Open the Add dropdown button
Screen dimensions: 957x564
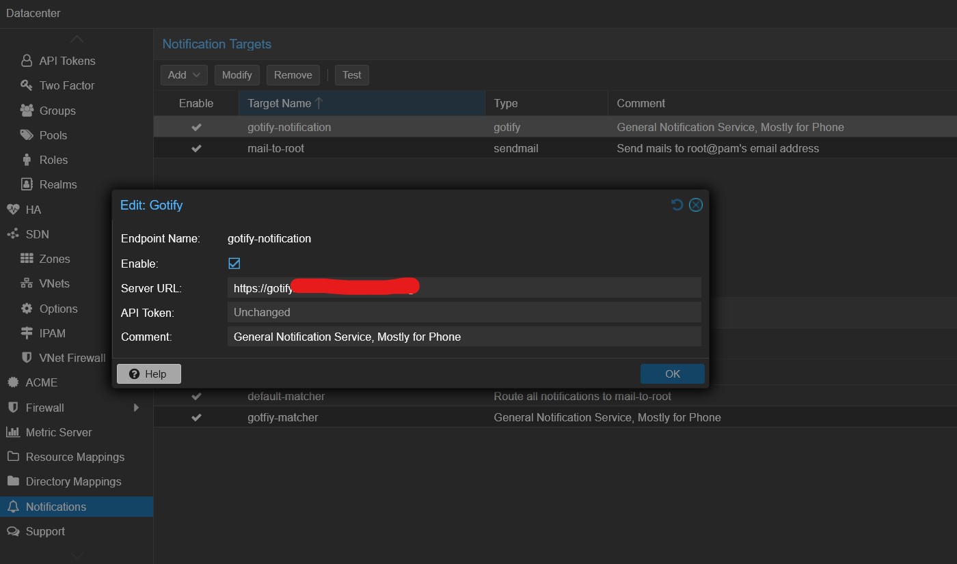pyautogui.click(x=184, y=75)
